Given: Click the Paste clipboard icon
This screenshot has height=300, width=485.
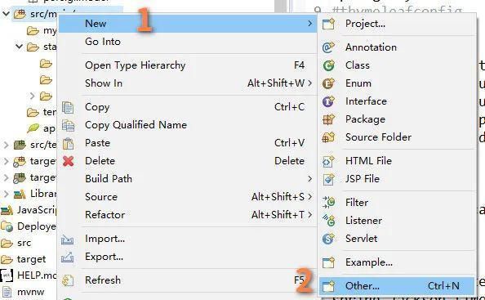Looking at the screenshot, I should coord(68,143).
